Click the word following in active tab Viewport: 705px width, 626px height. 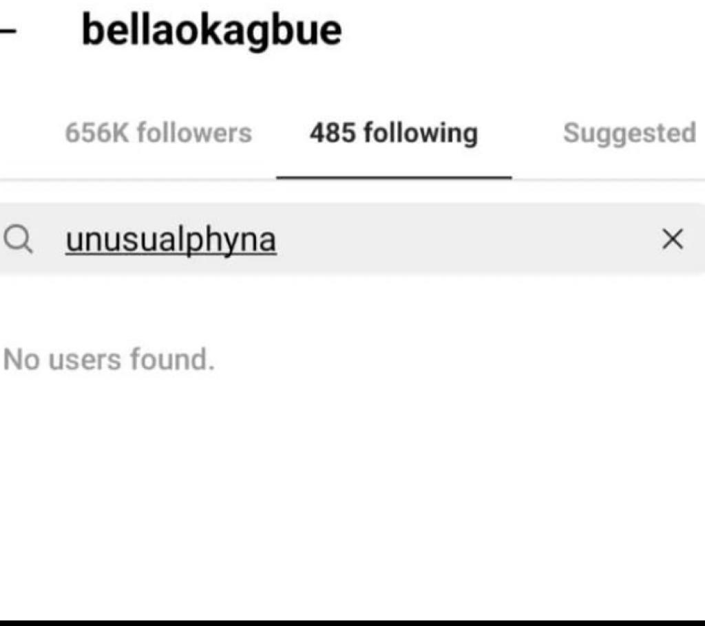pyautogui.click(x=421, y=133)
